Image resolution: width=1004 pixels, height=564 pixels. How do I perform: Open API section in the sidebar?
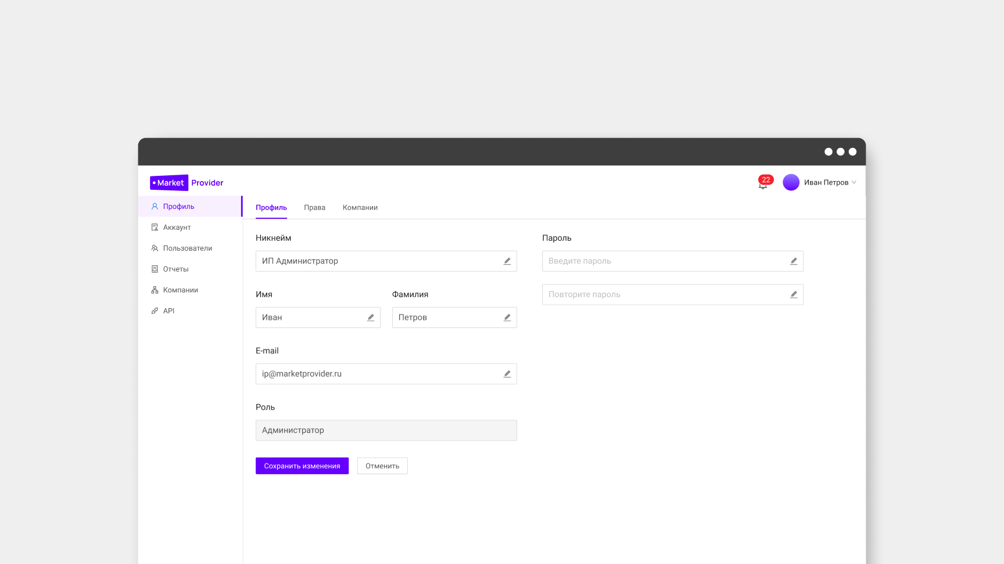tap(168, 311)
